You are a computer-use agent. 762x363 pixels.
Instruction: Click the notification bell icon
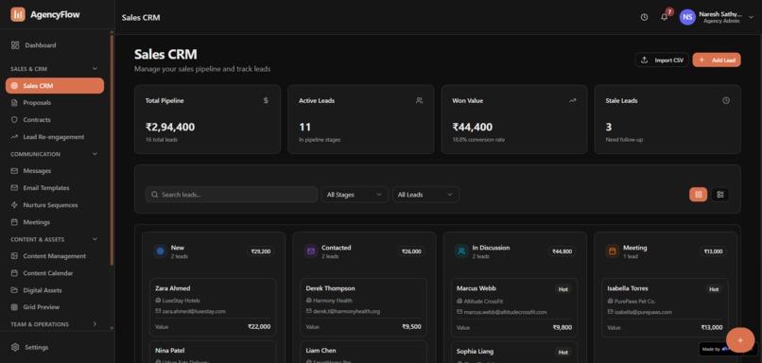coord(664,17)
